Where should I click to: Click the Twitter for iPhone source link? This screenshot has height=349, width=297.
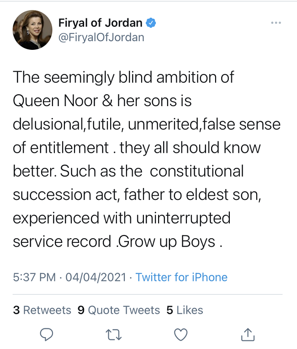[181, 277]
